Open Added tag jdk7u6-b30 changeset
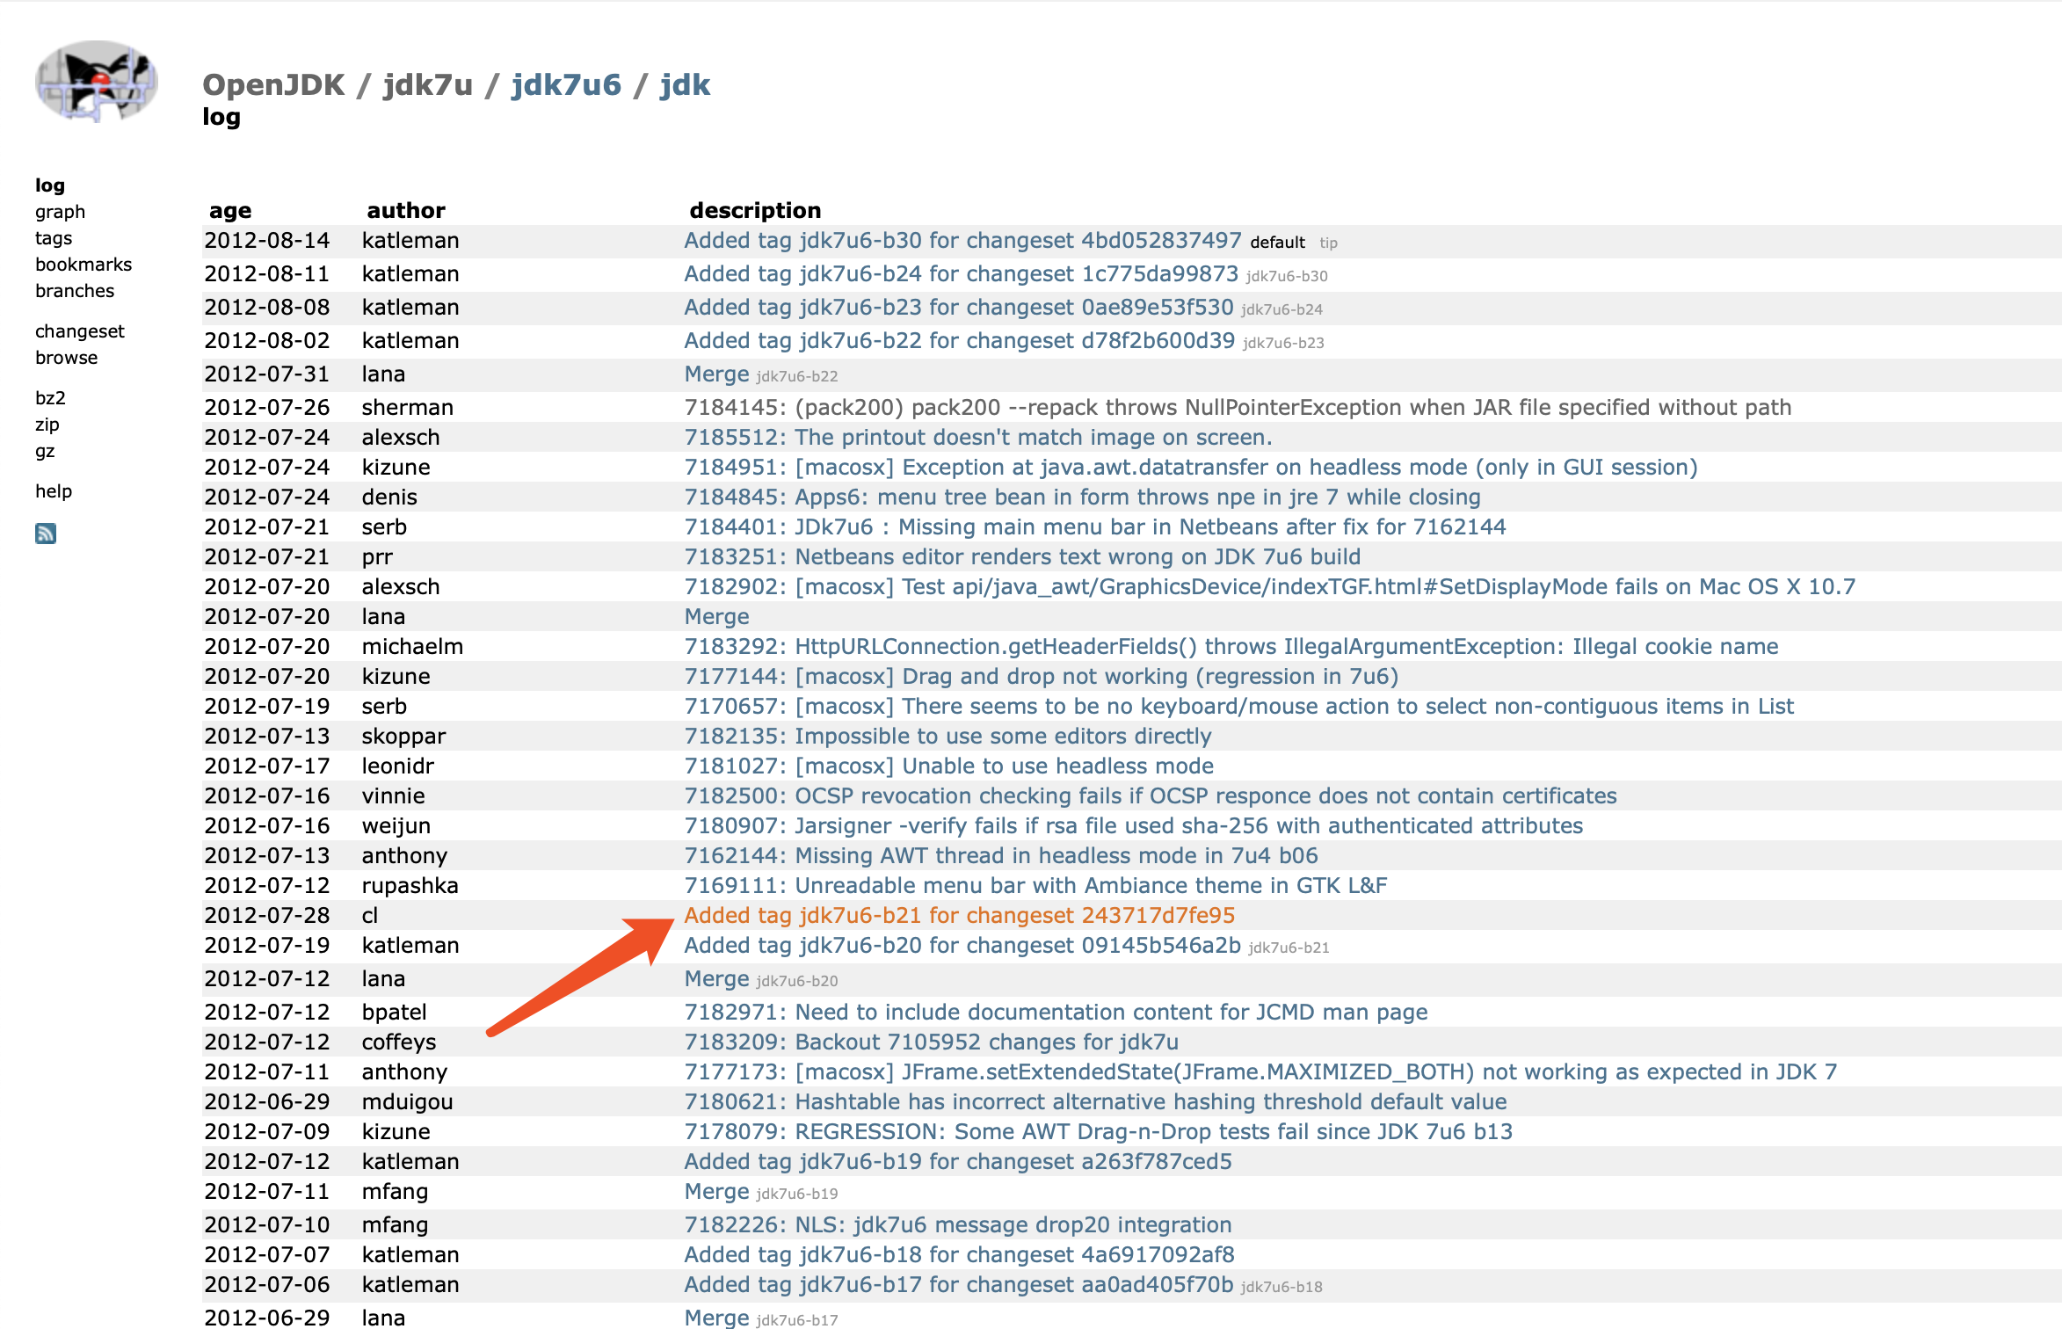 pos(962,240)
